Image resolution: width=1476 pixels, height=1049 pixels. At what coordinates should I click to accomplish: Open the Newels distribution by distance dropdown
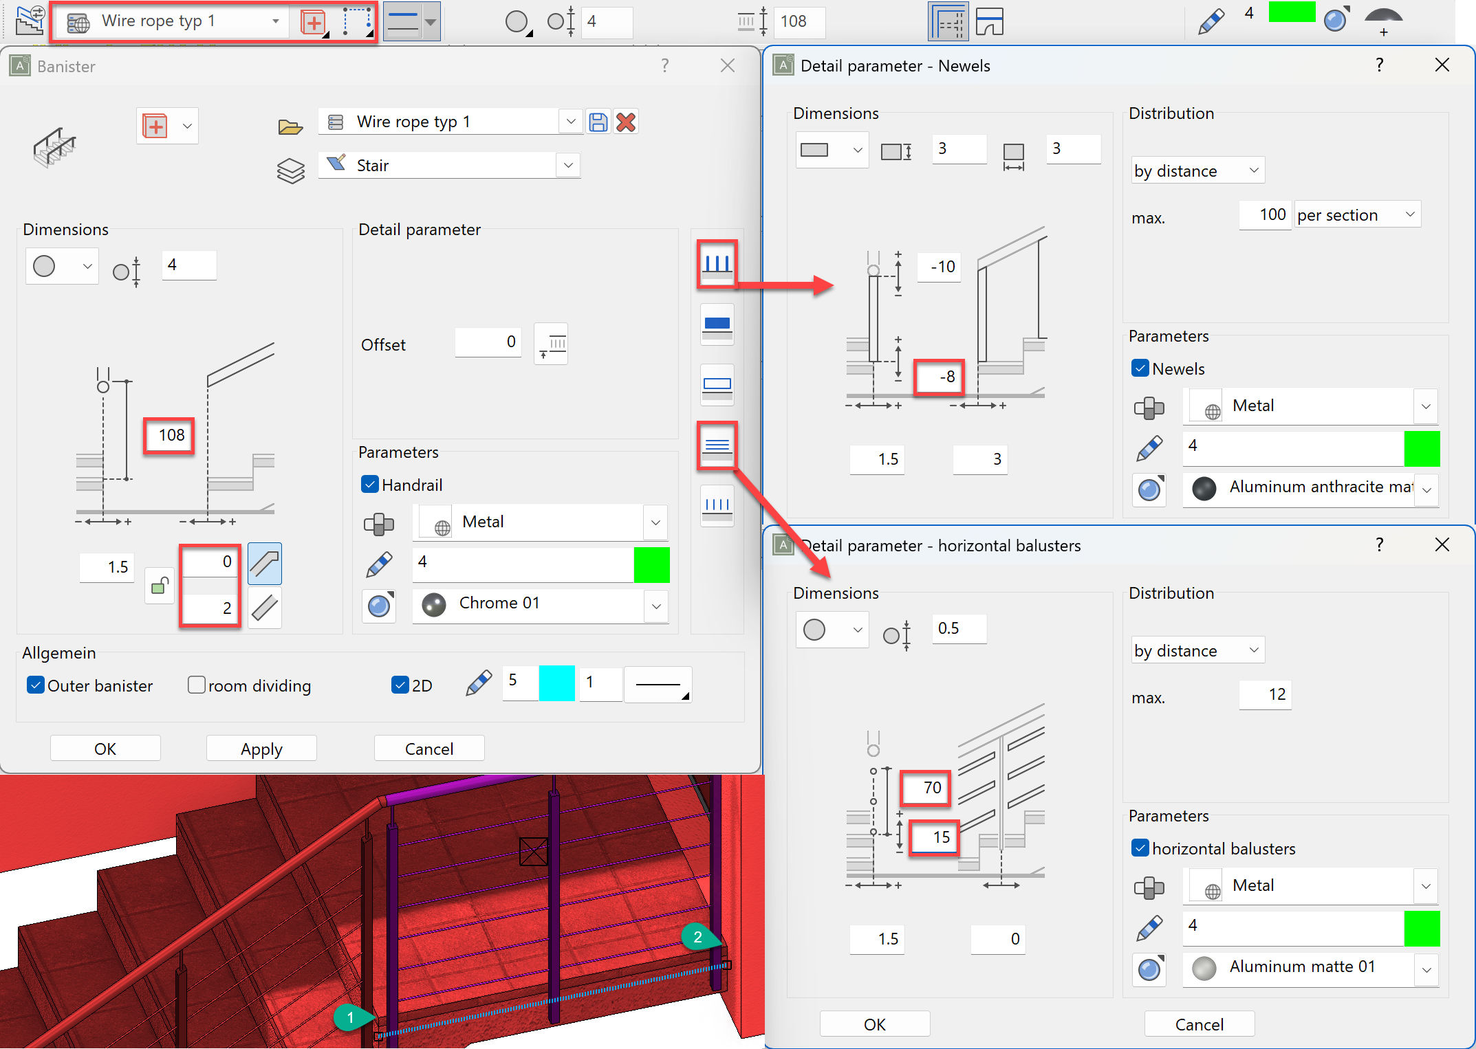pyautogui.click(x=1197, y=170)
